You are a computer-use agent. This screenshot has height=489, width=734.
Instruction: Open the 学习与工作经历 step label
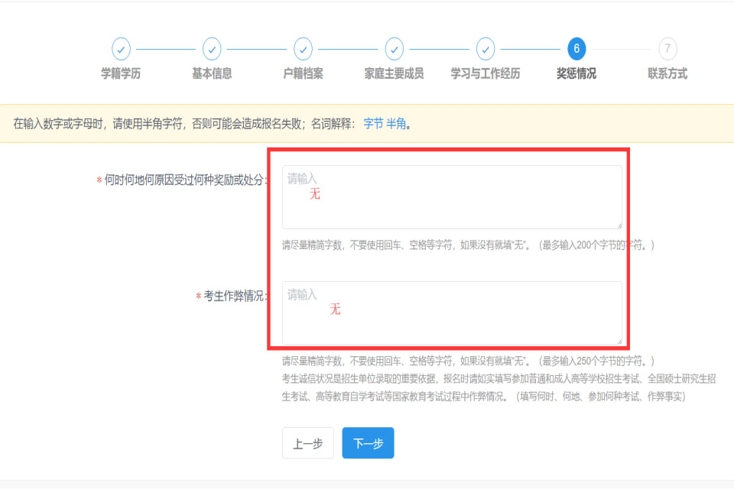click(485, 74)
